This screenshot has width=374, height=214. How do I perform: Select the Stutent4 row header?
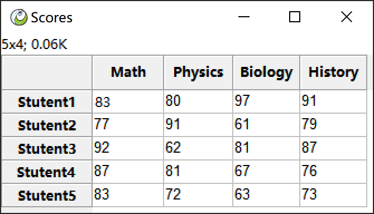tap(47, 172)
